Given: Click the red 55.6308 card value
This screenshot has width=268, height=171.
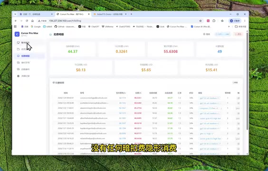Looking at the screenshot, I should click(x=171, y=51).
